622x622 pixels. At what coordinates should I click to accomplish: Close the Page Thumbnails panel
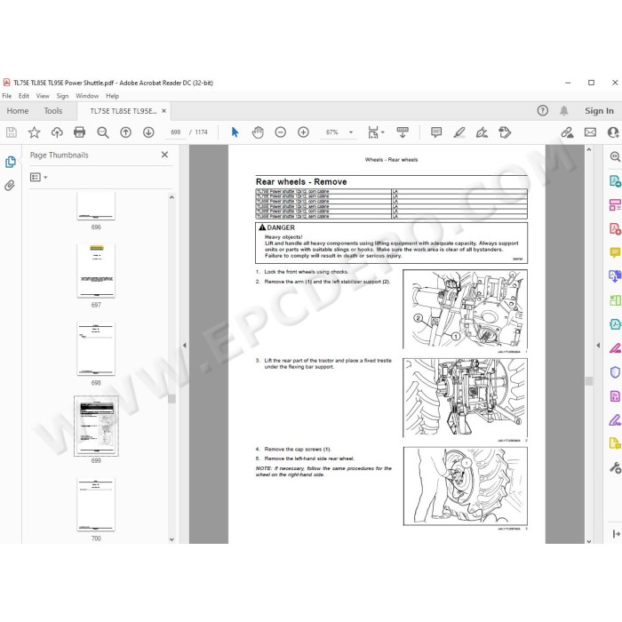pyautogui.click(x=164, y=155)
